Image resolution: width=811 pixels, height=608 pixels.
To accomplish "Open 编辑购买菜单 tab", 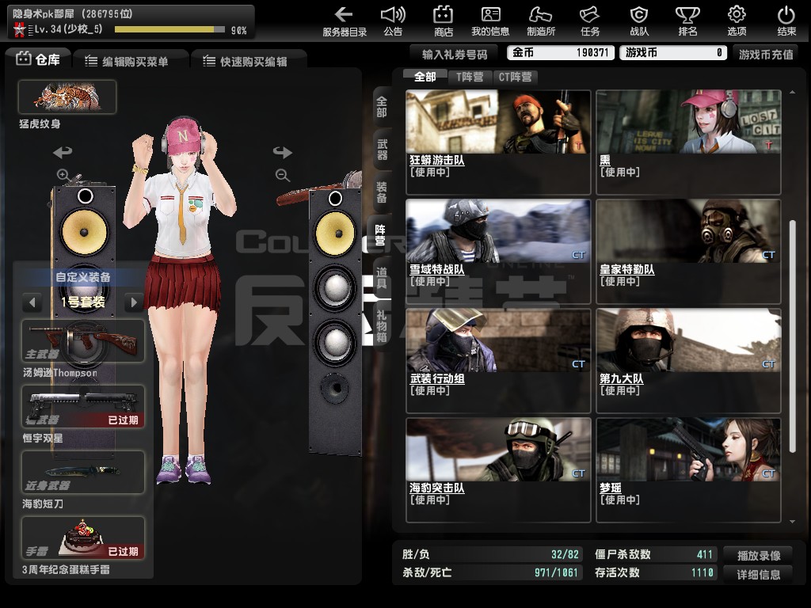I will pyautogui.click(x=131, y=62).
